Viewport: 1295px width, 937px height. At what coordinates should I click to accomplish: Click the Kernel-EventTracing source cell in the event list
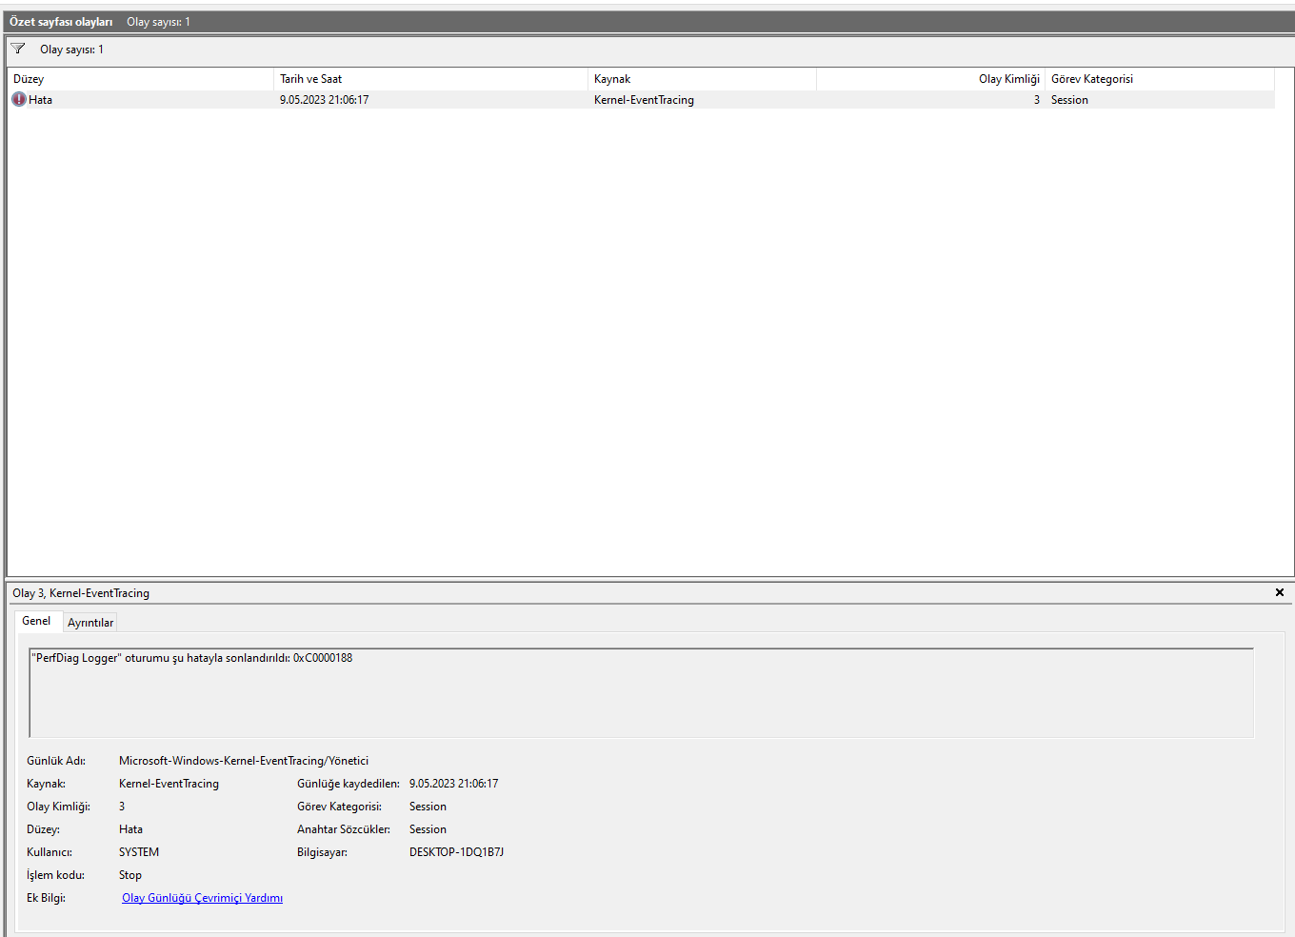point(644,100)
